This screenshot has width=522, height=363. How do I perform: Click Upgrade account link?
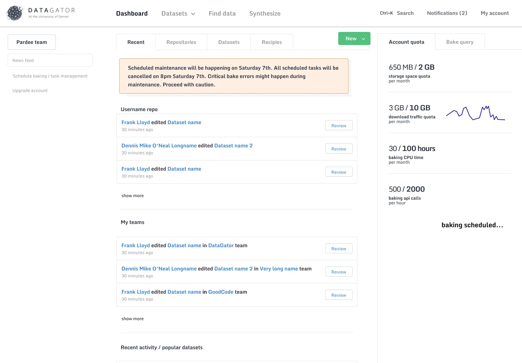coord(30,90)
